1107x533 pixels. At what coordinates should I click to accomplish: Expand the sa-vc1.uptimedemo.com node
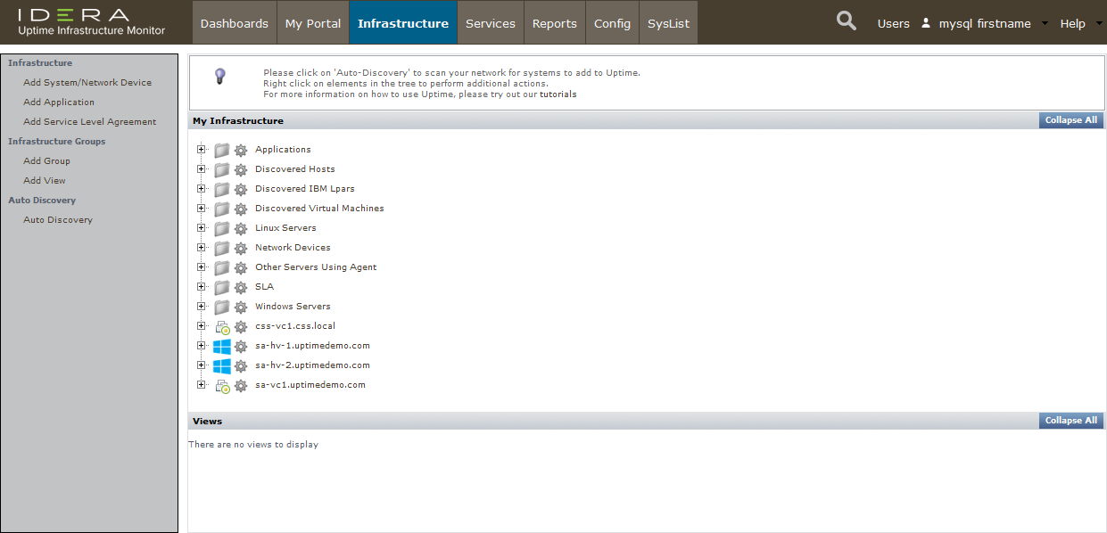tap(202, 384)
